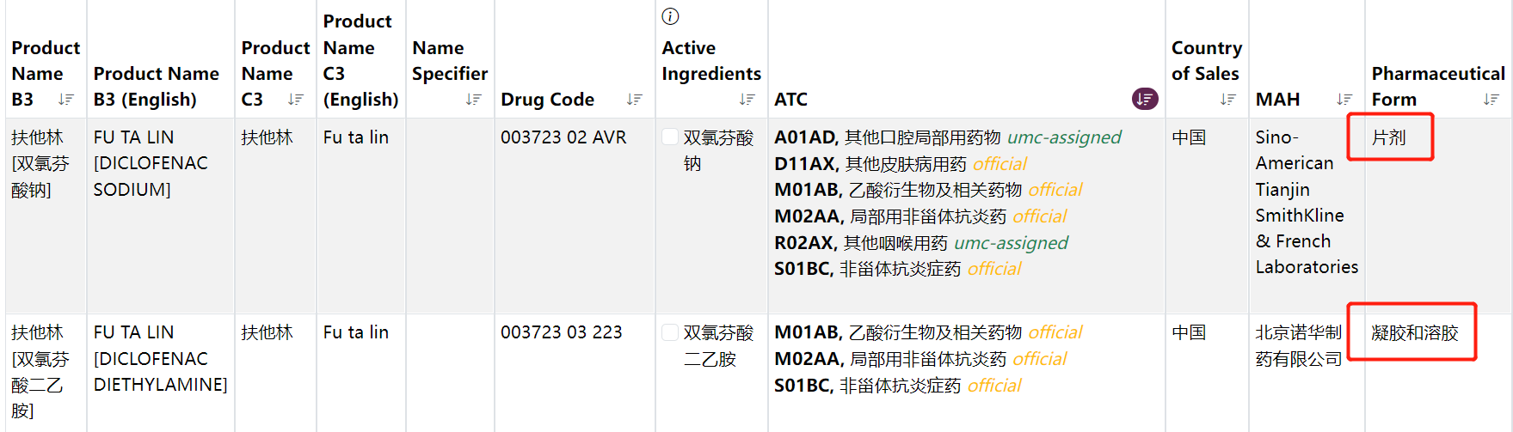The image size is (1513, 432).
Task: Click drug code 003723 03 223
Action: point(561,332)
